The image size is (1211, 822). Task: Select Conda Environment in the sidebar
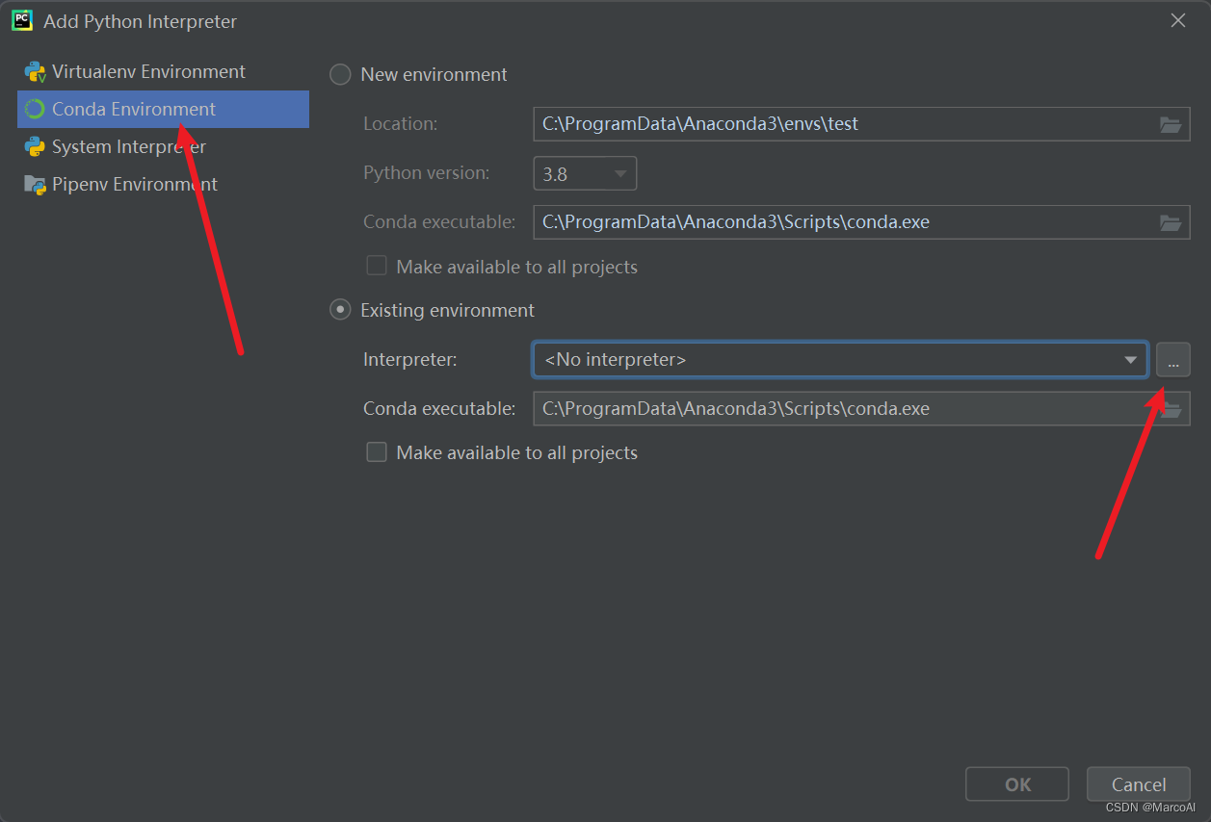(163, 109)
